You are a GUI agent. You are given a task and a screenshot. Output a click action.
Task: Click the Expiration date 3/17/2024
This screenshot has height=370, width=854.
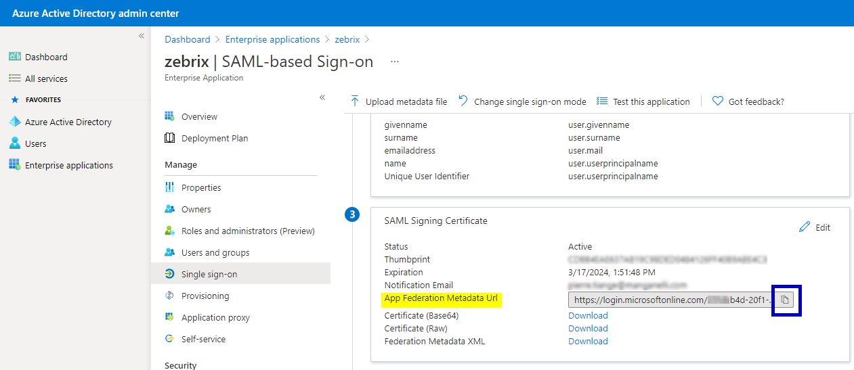pos(612,272)
